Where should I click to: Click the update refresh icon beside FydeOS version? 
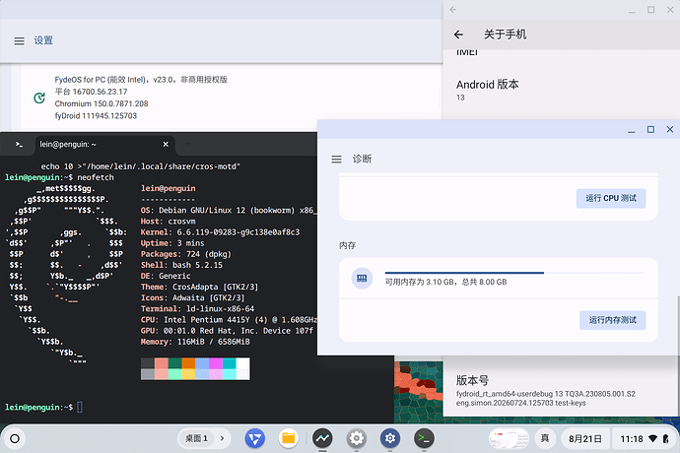point(39,97)
